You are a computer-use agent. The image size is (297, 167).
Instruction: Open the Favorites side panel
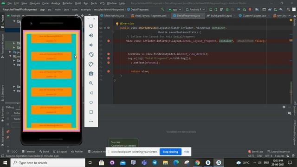(2, 114)
